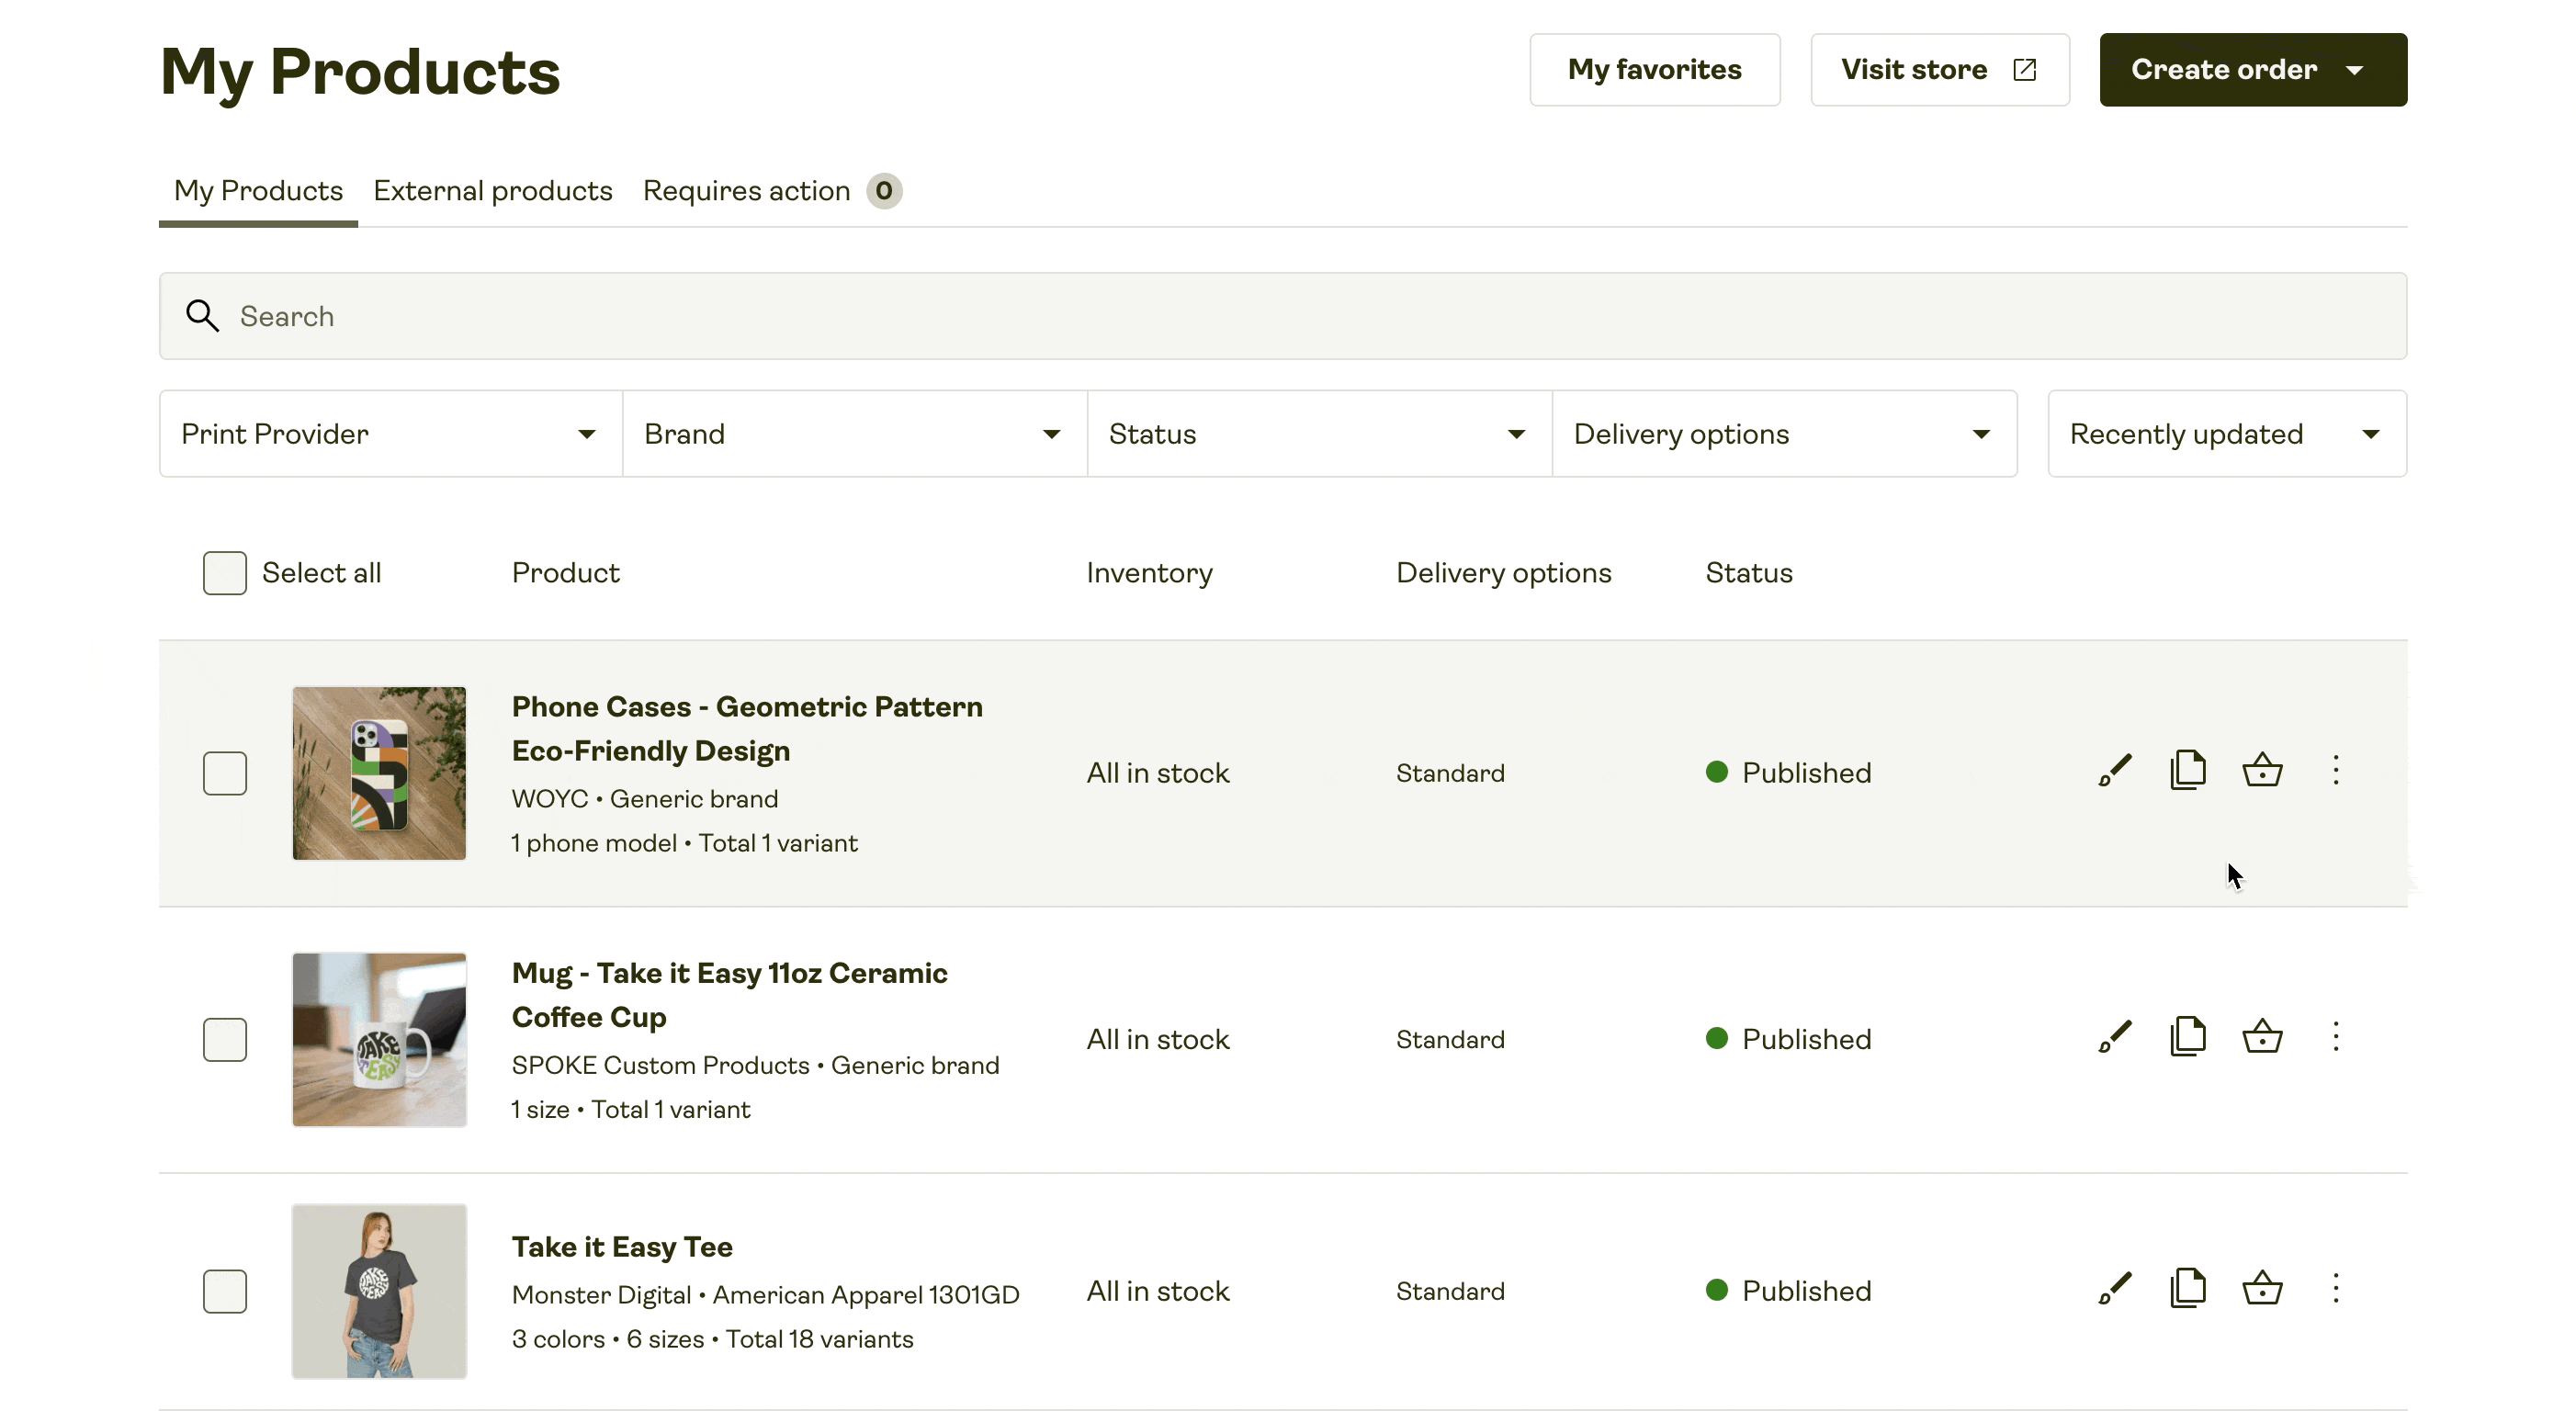Click the search magnifier icon
The height and width of the screenshot is (1422, 2576).
(x=204, y=316)
